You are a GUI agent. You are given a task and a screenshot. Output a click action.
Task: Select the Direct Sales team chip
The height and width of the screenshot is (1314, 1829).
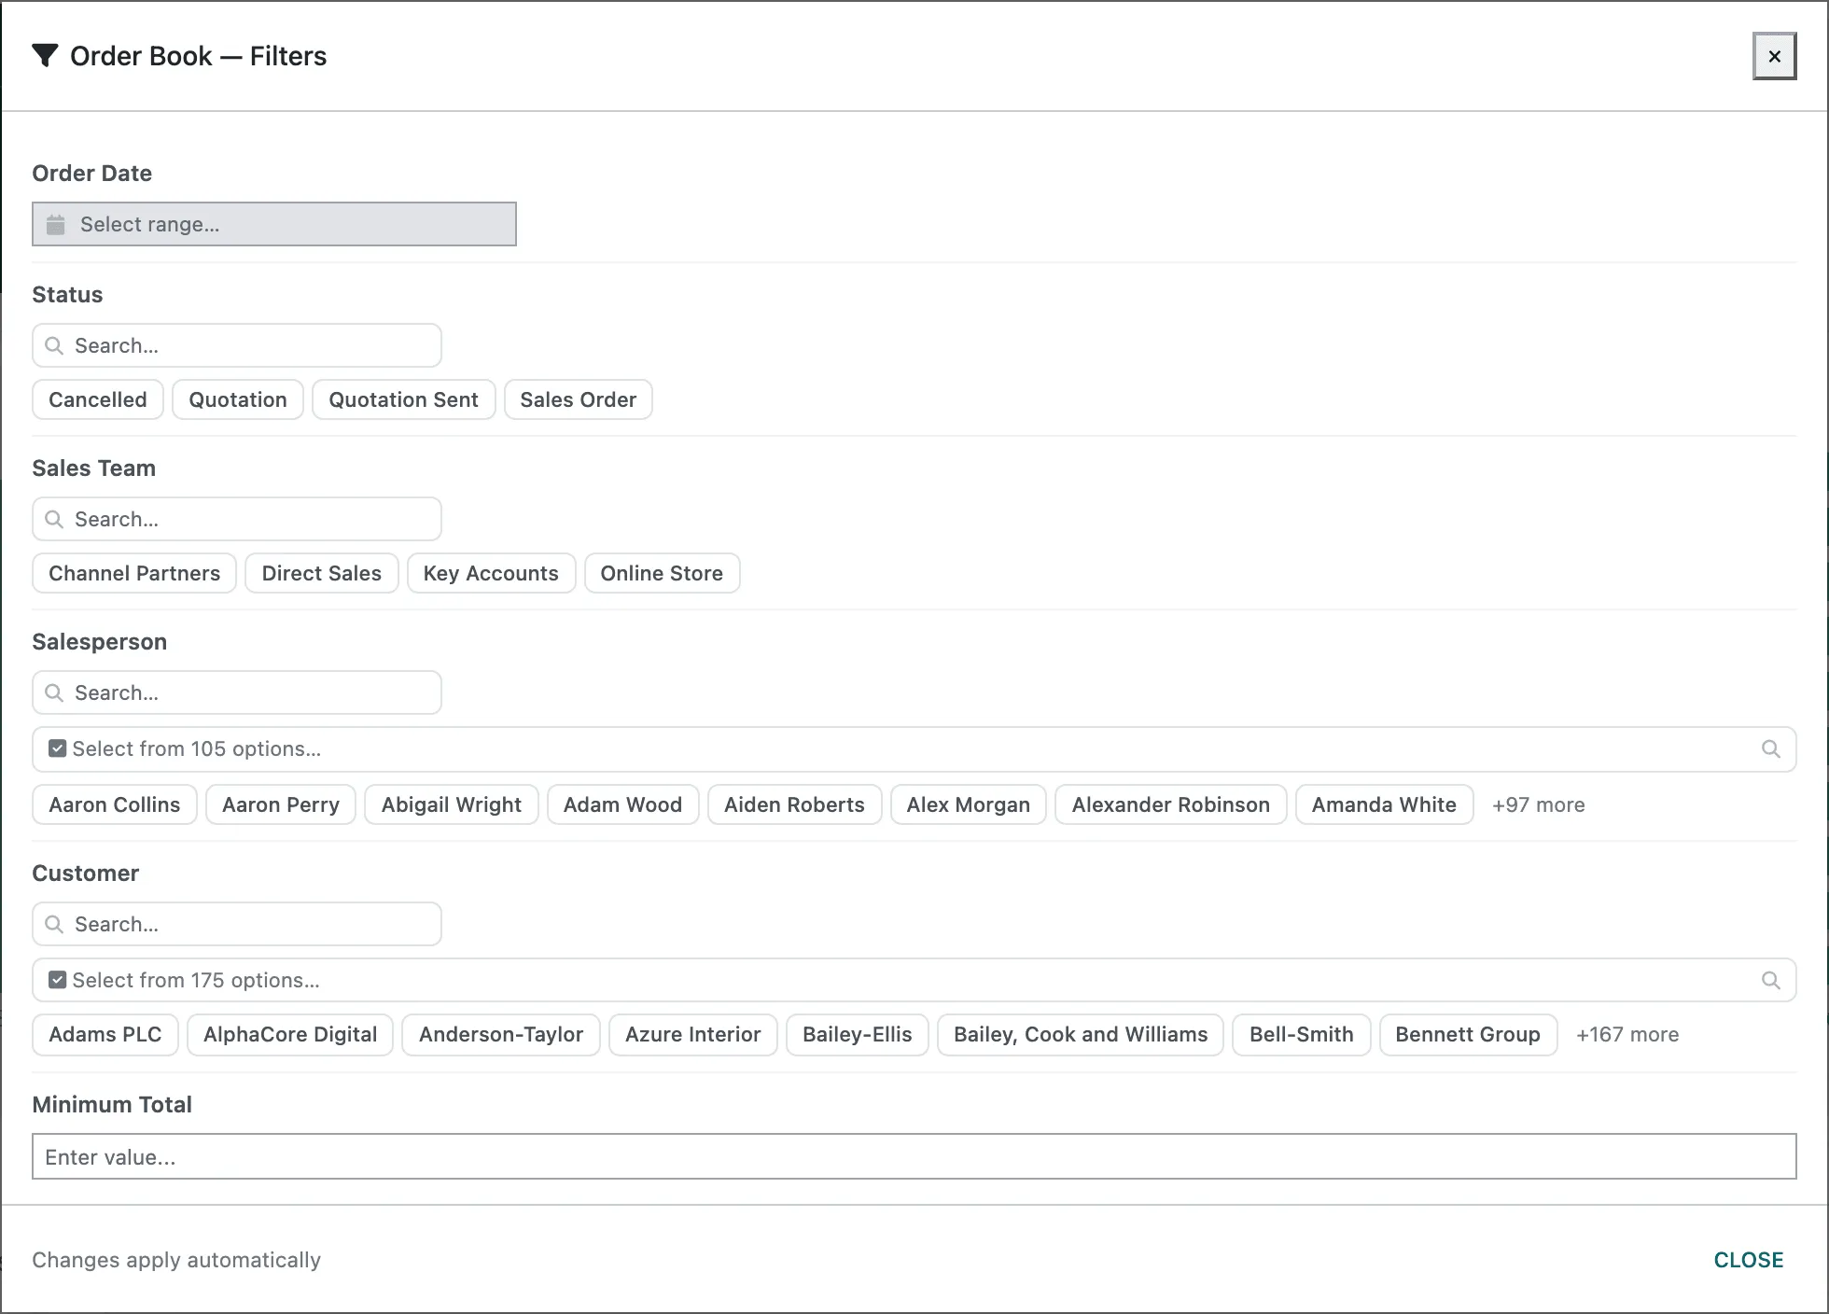(322, 573)
